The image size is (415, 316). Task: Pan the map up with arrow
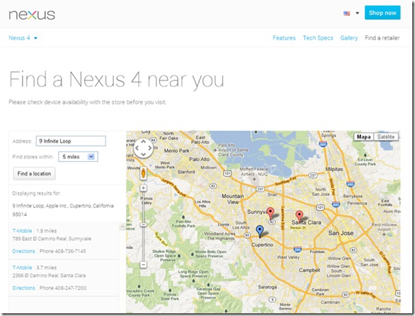click(143, 141)
